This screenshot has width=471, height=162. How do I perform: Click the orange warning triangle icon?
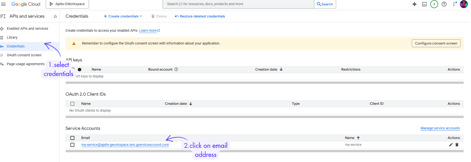click(74, 44)
